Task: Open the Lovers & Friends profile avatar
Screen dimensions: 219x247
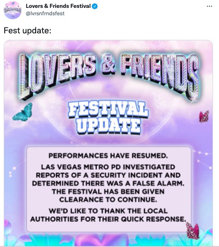Action: pos(13,10)
